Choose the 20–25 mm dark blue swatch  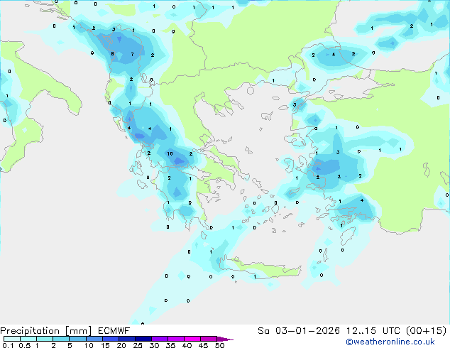pos(126,339)
